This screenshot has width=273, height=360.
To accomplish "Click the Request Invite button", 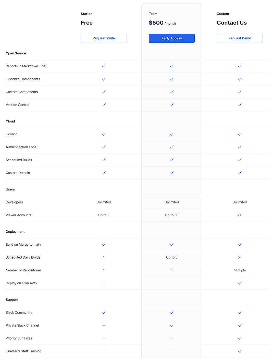I will click(104, 38).
